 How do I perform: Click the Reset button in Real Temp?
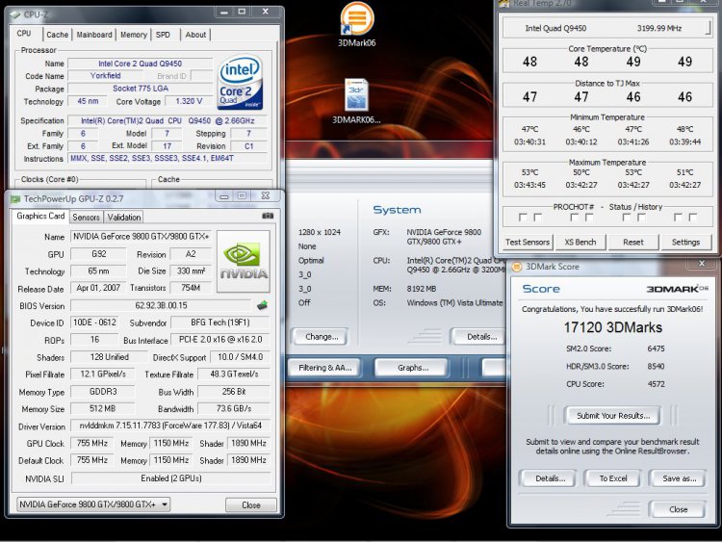pos(633,242)
